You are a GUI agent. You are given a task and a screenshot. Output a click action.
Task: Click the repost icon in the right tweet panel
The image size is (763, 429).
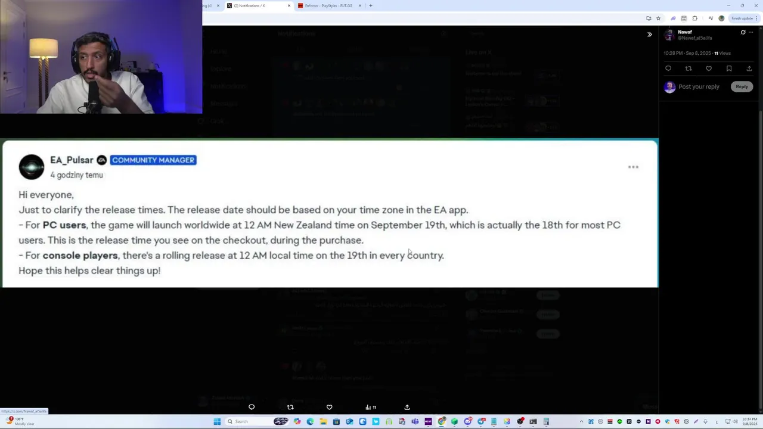[688, 69]
